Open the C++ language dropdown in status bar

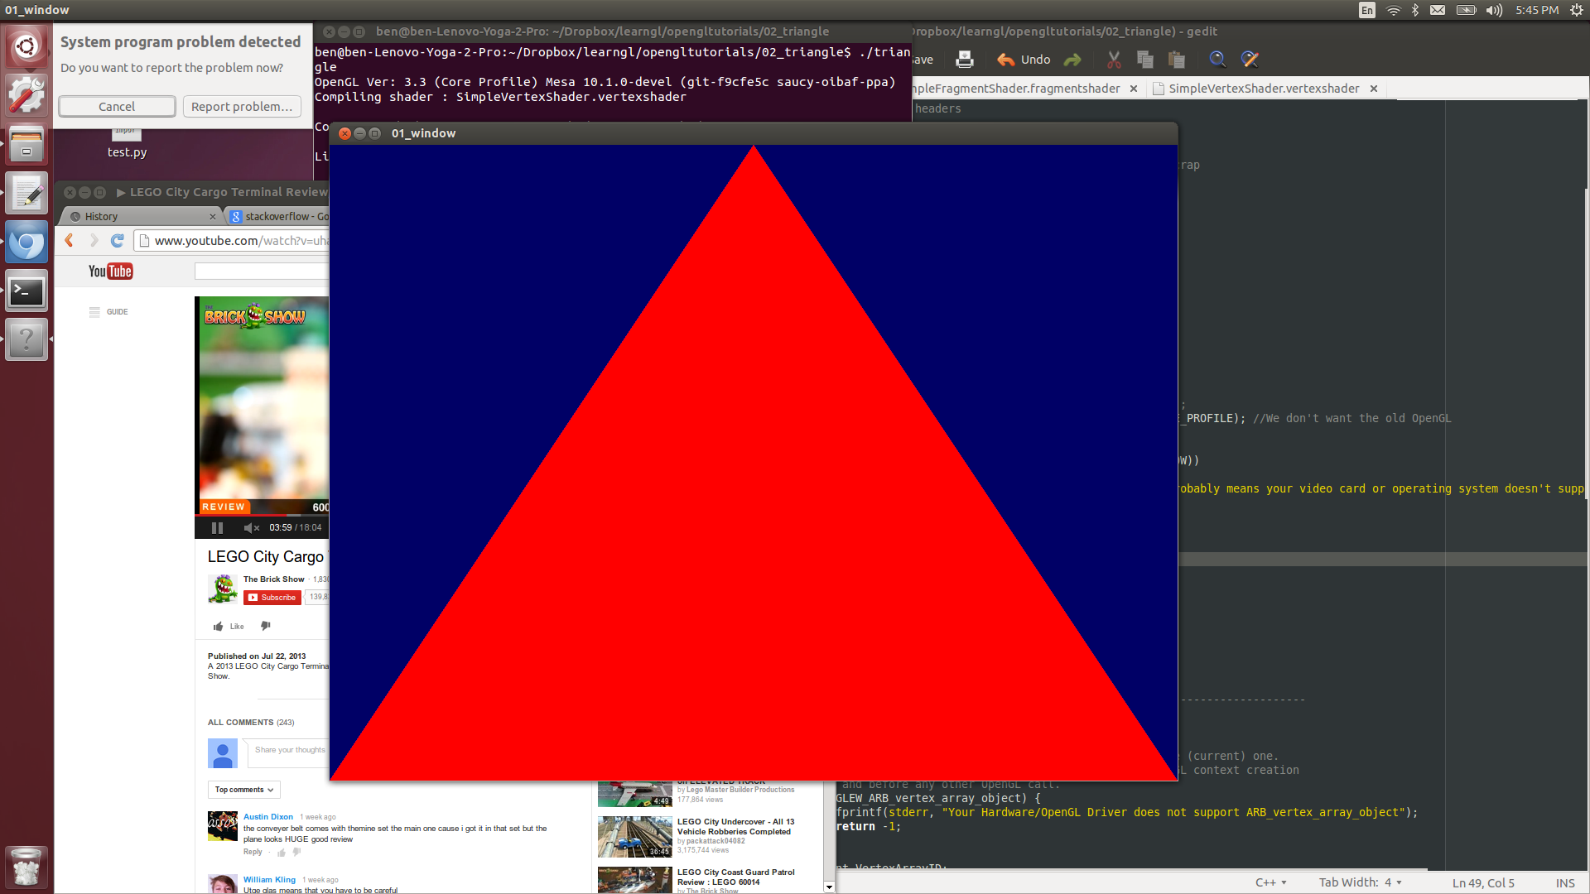(x=1271, y=882)
